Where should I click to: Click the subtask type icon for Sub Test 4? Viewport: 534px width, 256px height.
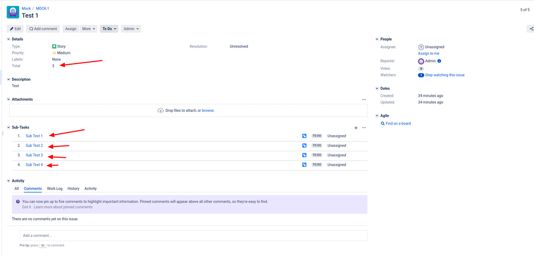pos(304,165)
